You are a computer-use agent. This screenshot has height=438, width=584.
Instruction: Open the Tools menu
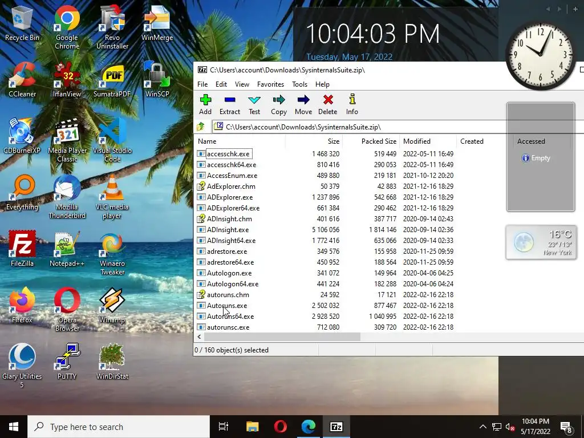click(x=299, y=84)
